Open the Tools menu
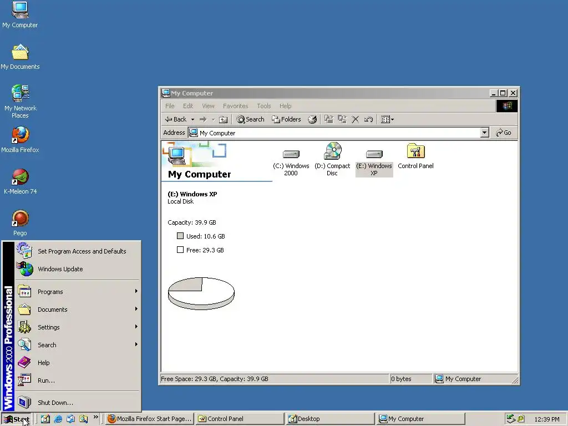The height and width of the screenshot is (426, 568). click(264, 106)
